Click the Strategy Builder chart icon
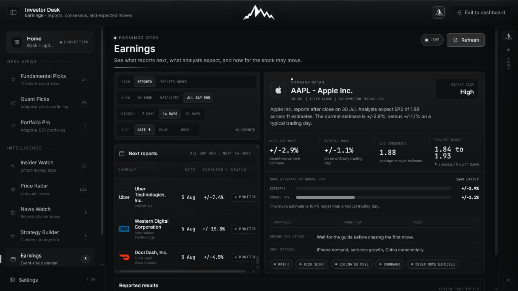Viewport: 518px width, 291px height. [x=13, y=236]
